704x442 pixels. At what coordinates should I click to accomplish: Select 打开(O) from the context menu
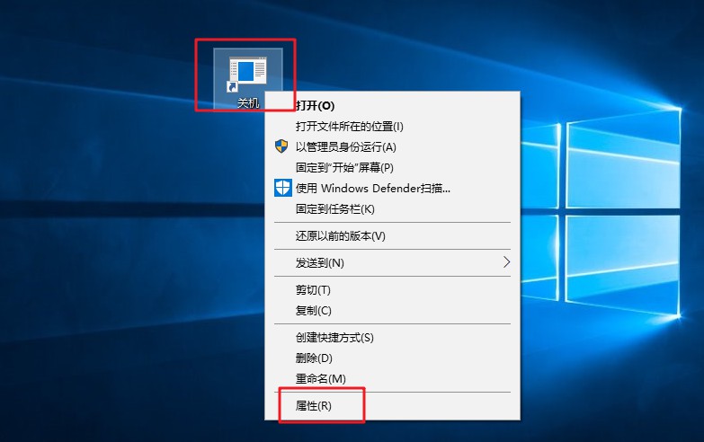(315, 105)
